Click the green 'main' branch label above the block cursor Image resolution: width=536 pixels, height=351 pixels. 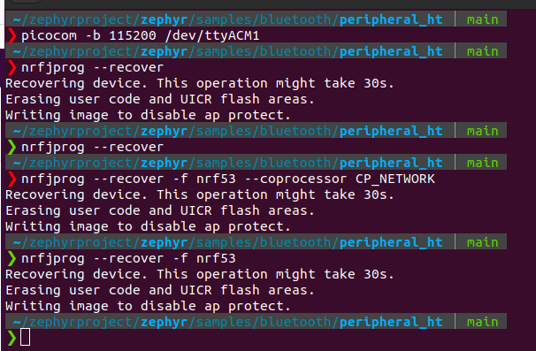(x=482, y=322)
